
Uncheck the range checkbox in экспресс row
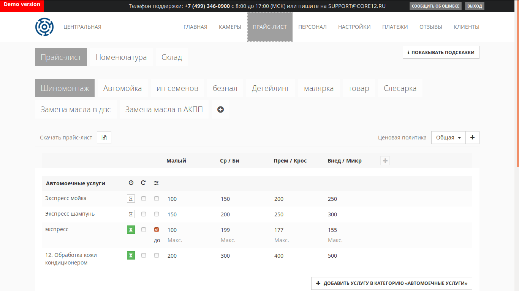[157, 230]
